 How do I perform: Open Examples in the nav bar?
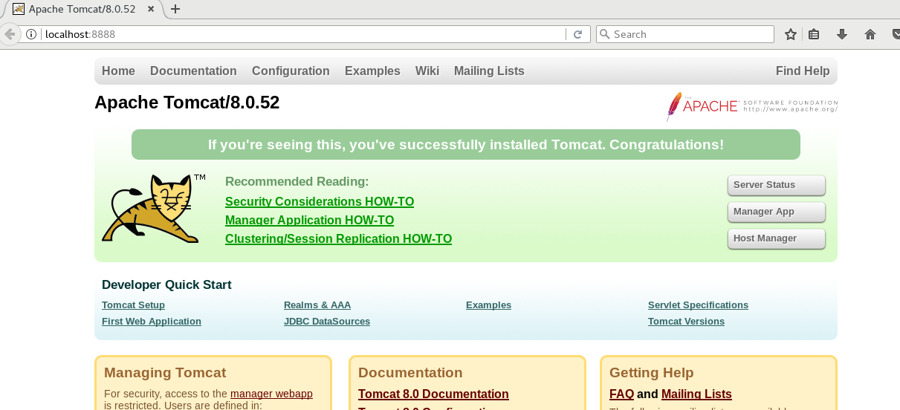pyautogui.click(x=372, y=71)
